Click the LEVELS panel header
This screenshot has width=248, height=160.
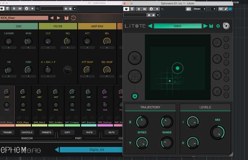(x=205, y=107)
